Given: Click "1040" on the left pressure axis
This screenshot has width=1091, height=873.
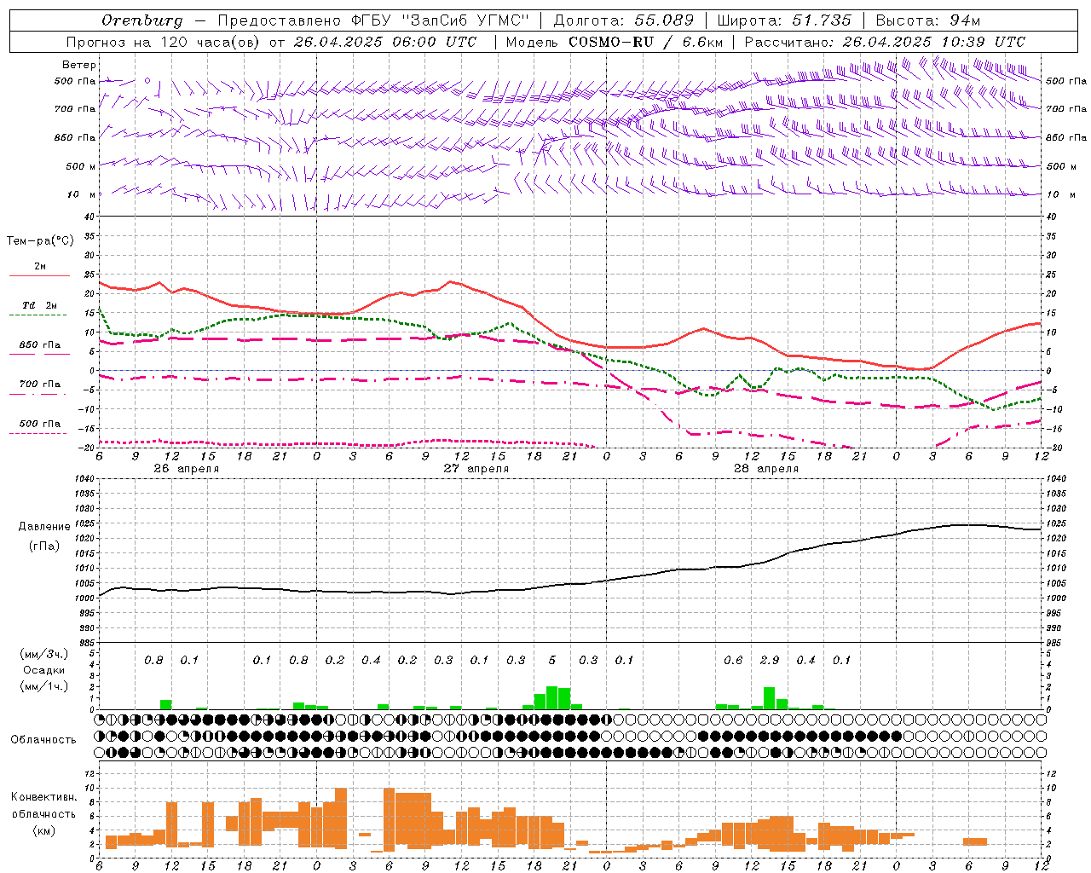Looking at the screenshot, I should click(83, 479).
